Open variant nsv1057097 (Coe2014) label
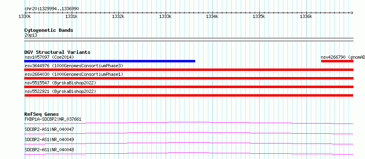Screen dimensions: 365x159 (x=49, y=57)
